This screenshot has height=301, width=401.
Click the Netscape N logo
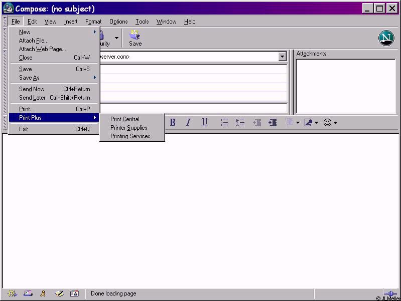pyautogui.click(x=386, y=38)
